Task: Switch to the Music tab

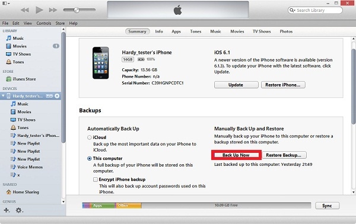Action: tap(215, 31)
